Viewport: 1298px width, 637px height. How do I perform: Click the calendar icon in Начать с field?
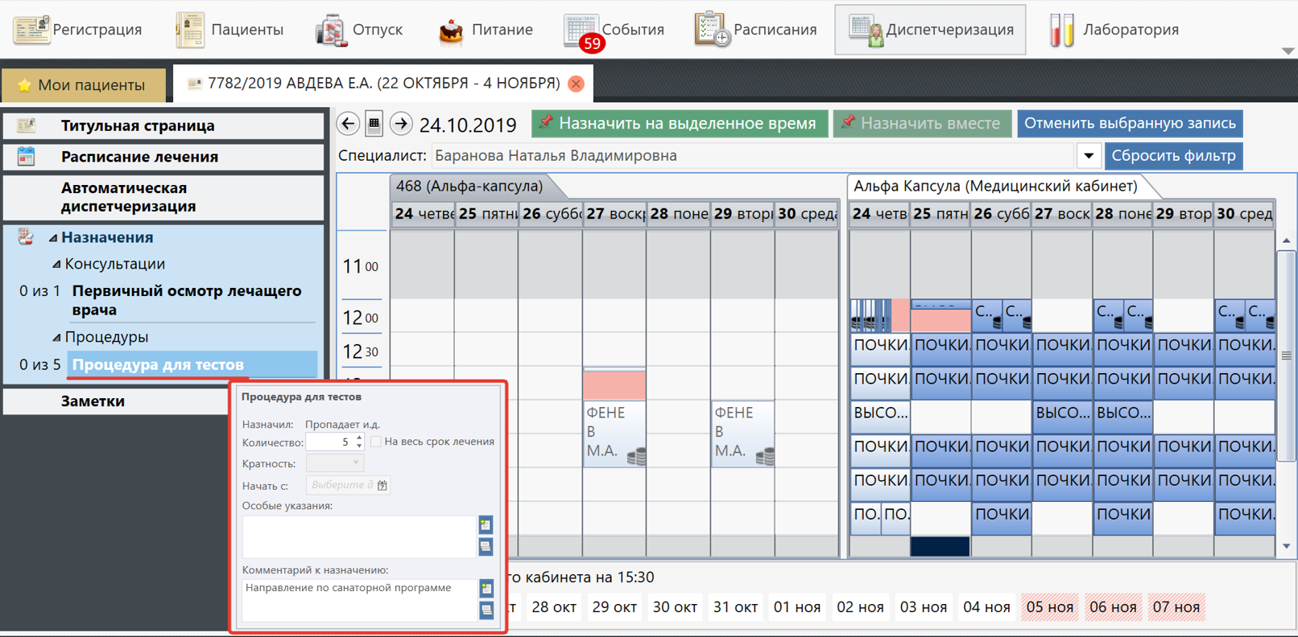pyautogui.click(x=382, y=486)
